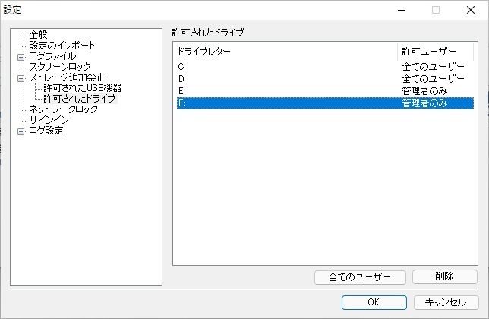The height and width of the screenshot is (319, 489).
Task: Select ストレージ追加禁止 tree item
Action: point(67,77)
